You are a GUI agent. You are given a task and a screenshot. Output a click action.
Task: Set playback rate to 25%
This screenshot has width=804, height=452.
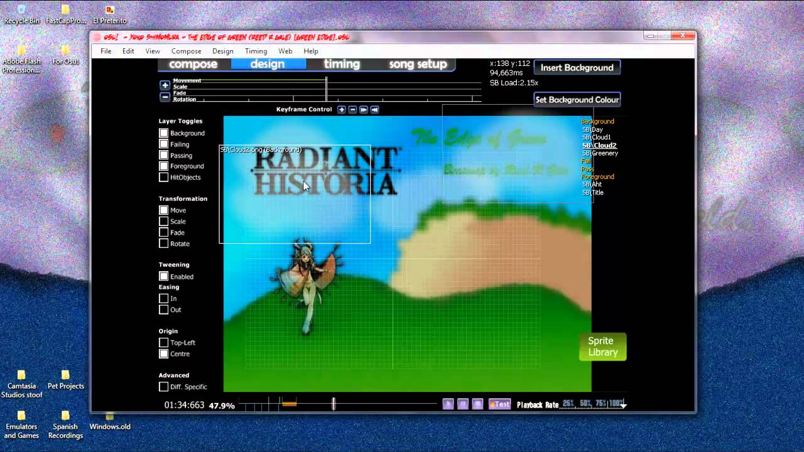click(x=569, y=404)
